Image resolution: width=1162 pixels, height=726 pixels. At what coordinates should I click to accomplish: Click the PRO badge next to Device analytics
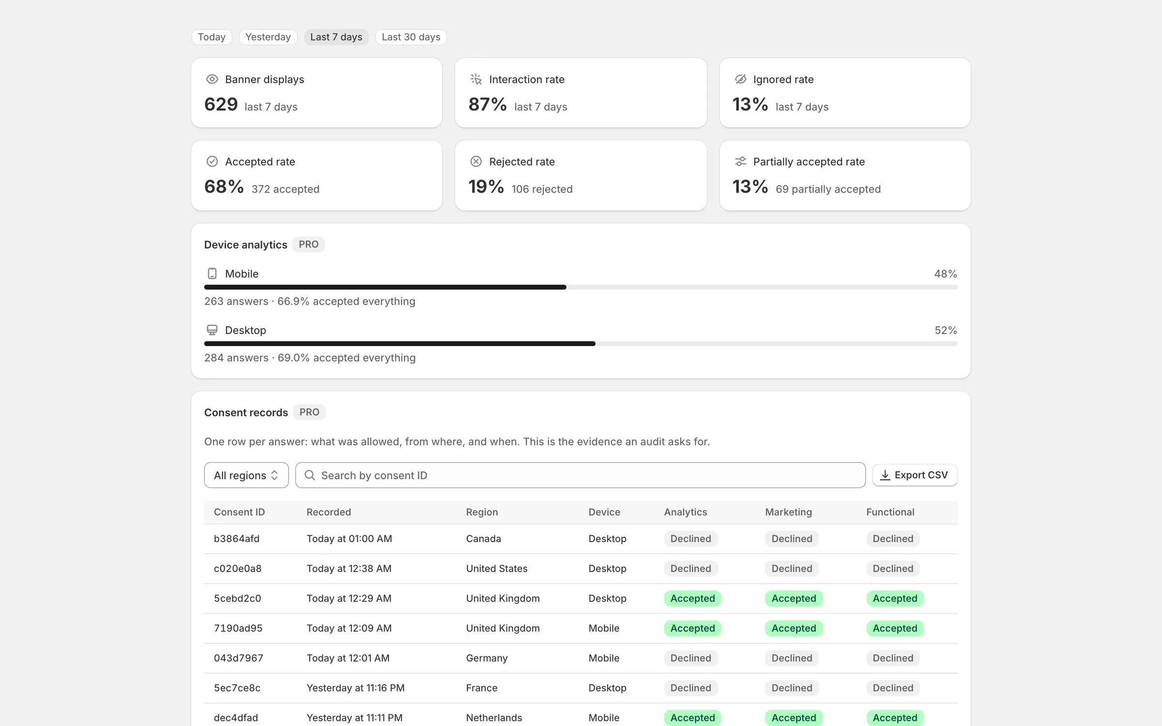(308, 244)
